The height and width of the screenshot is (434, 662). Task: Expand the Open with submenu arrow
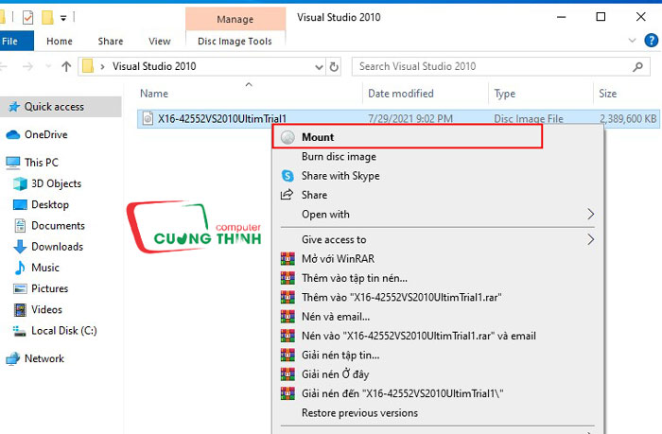591,215
